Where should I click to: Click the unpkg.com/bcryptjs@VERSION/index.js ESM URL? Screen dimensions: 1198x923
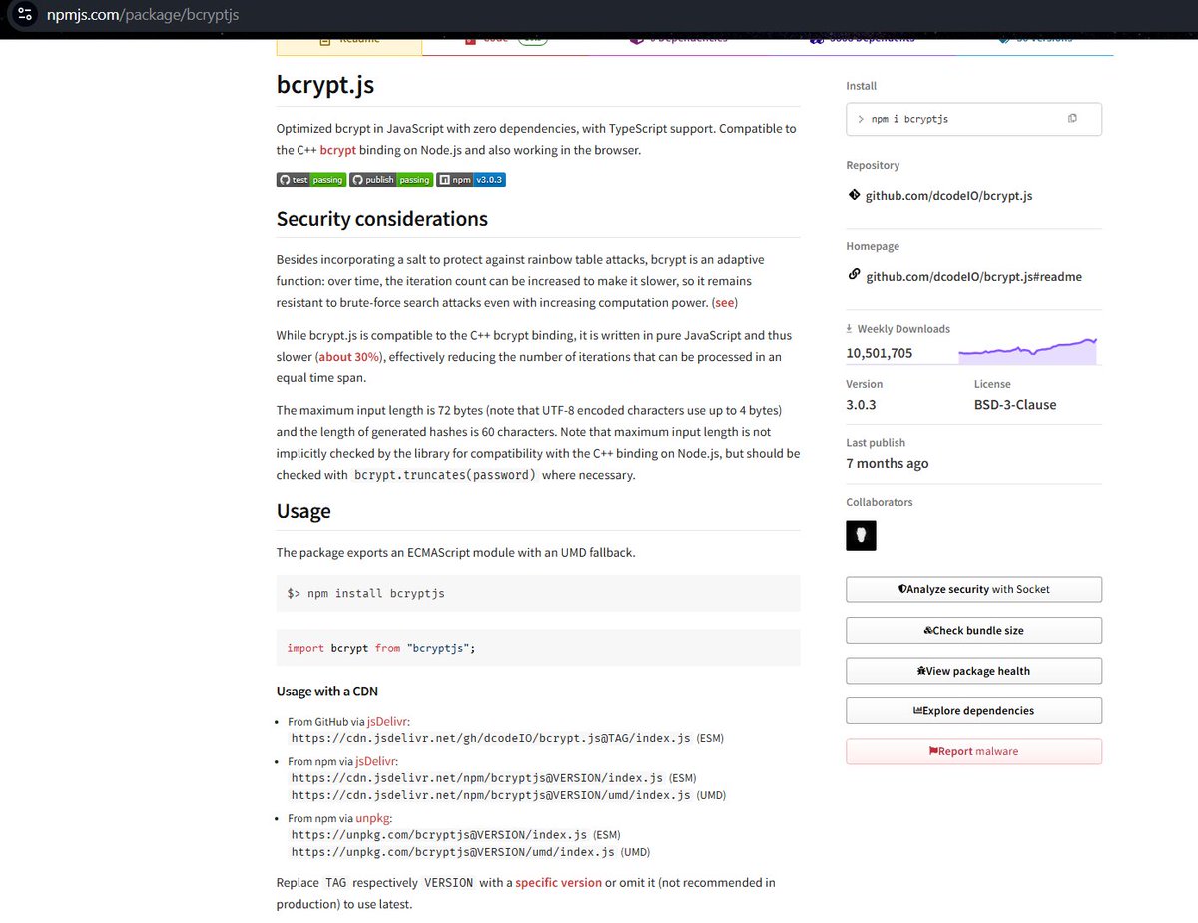tap(439, 835)
